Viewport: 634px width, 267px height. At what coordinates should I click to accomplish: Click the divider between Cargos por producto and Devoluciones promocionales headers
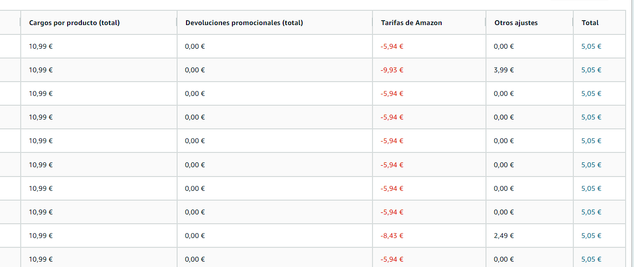(177, 22)
